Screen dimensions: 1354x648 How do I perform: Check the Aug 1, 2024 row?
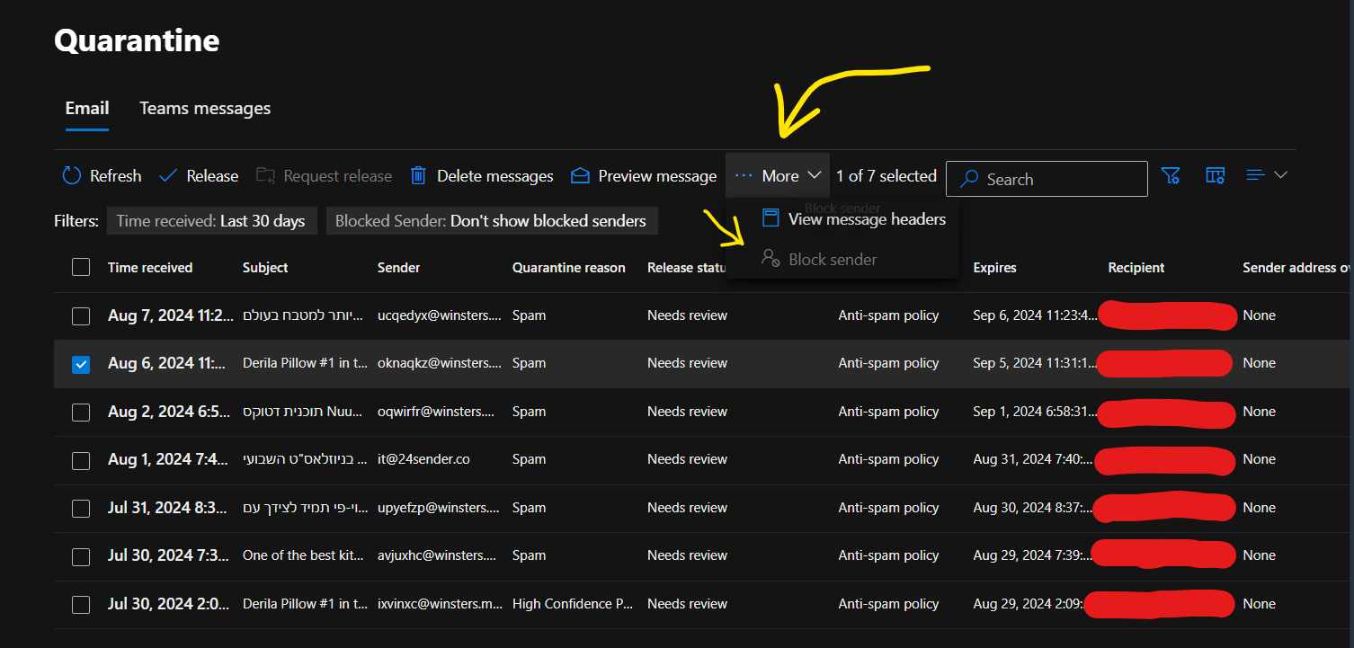click(81, 460)
